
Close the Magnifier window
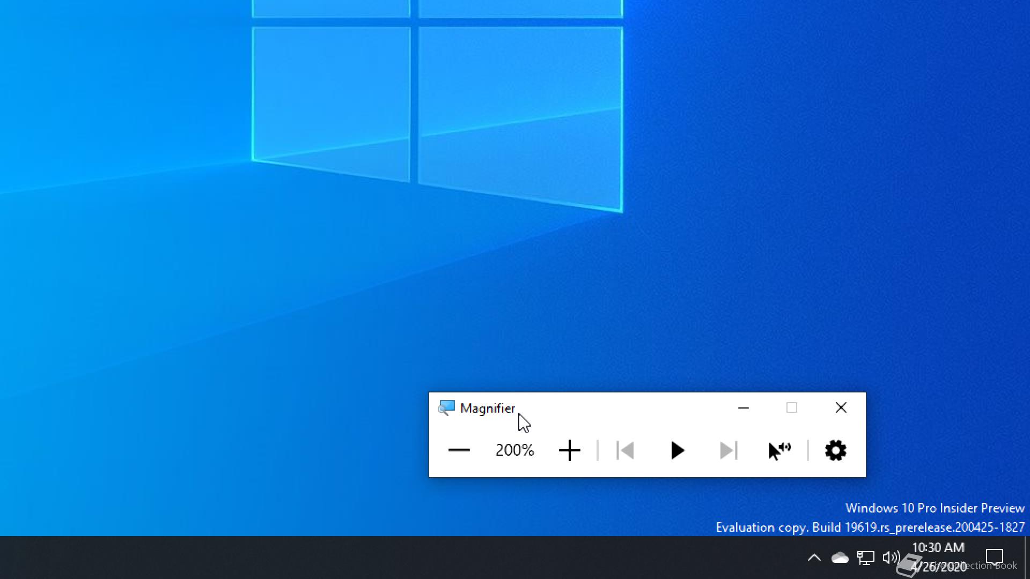[841, 408]
